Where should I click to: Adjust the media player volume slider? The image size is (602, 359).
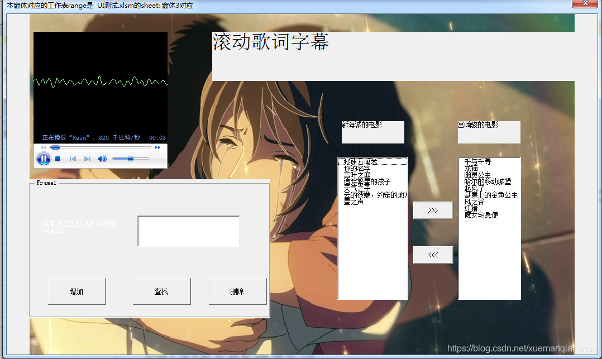point(131,159)
